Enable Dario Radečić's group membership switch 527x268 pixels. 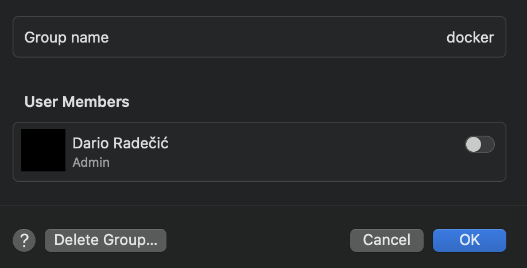[479, 144]
